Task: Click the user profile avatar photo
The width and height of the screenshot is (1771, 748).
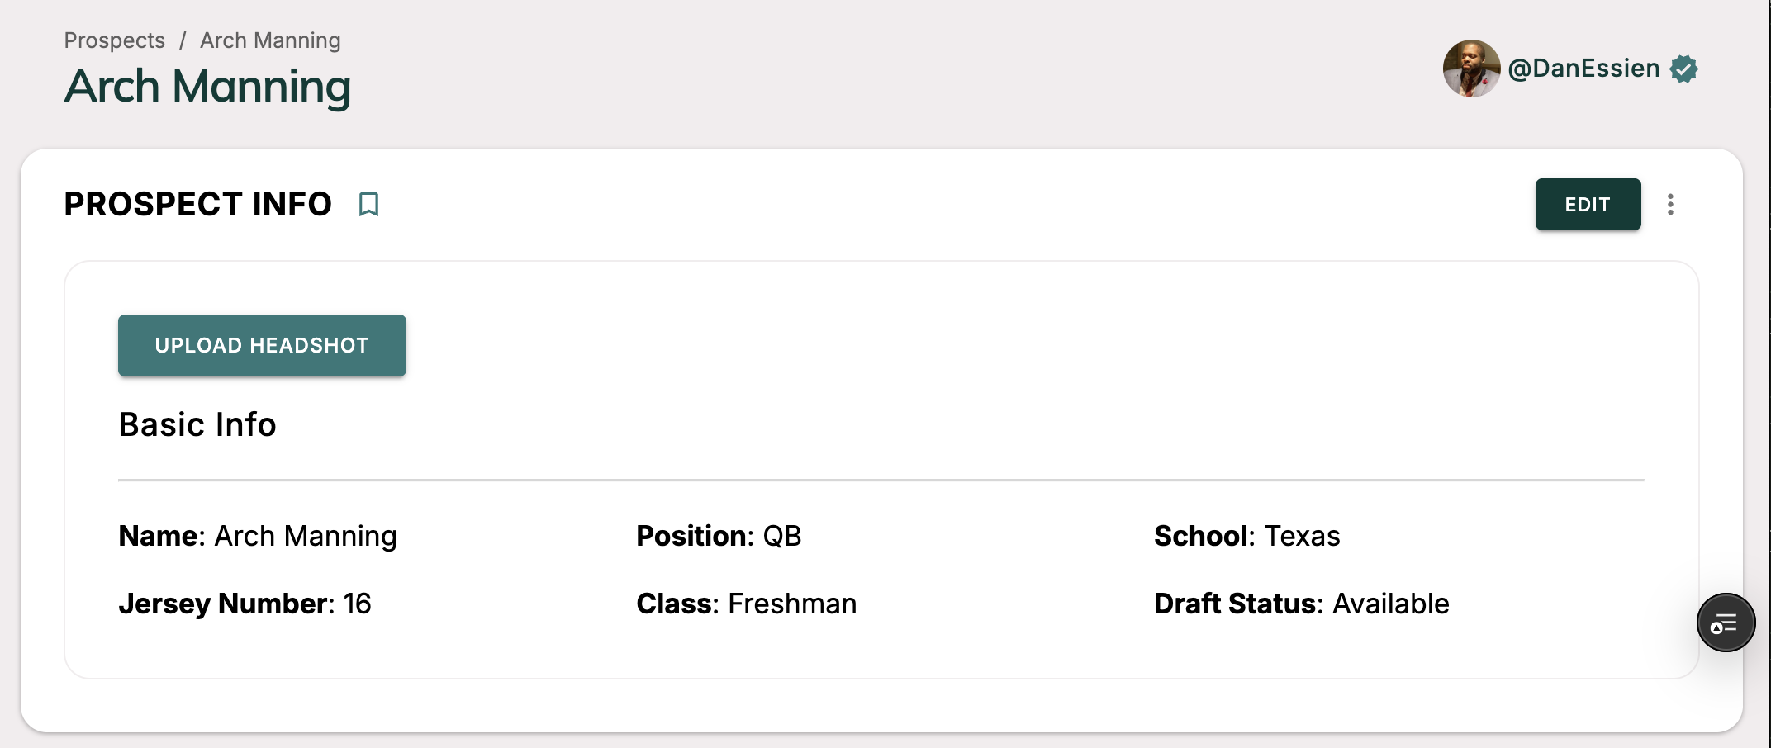Action: tap(1471, 69)
